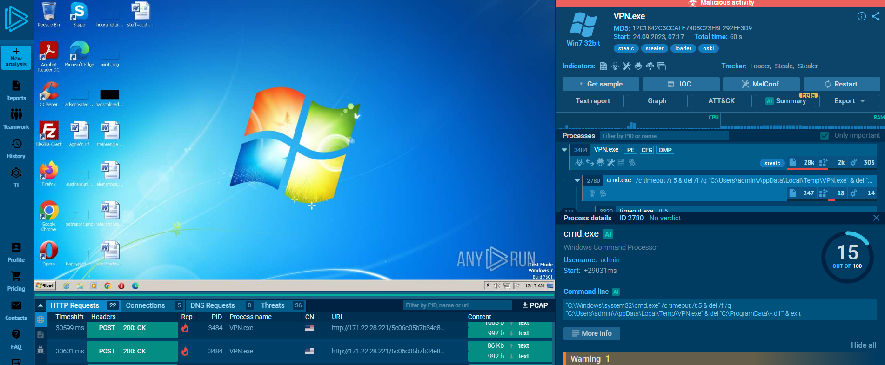The width and height of the screenshot is (885, 365).
Task: Select the stealer tag
Action: (x=654, y=48)
